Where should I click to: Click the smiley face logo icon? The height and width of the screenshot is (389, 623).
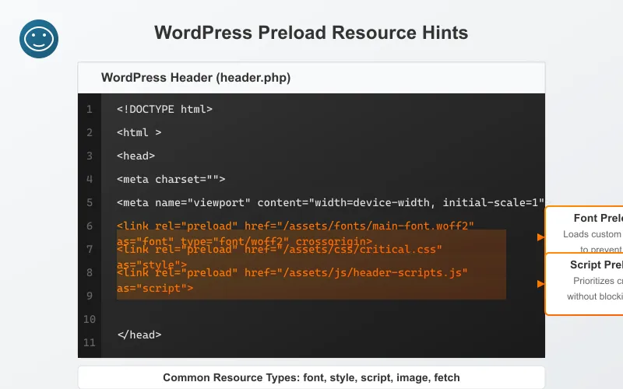[39, 39]
